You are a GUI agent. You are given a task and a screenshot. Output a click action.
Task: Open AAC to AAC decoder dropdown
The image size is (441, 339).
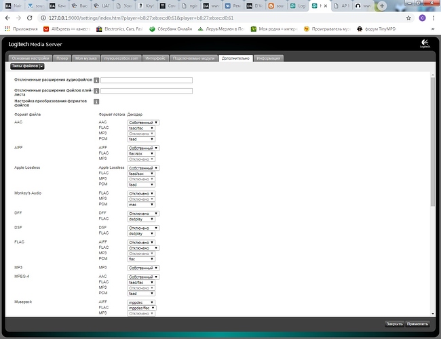tap(143, 122)
